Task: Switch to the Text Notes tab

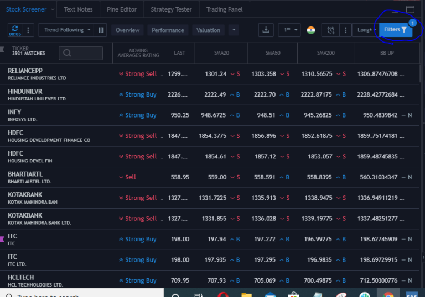Action: 79,9
